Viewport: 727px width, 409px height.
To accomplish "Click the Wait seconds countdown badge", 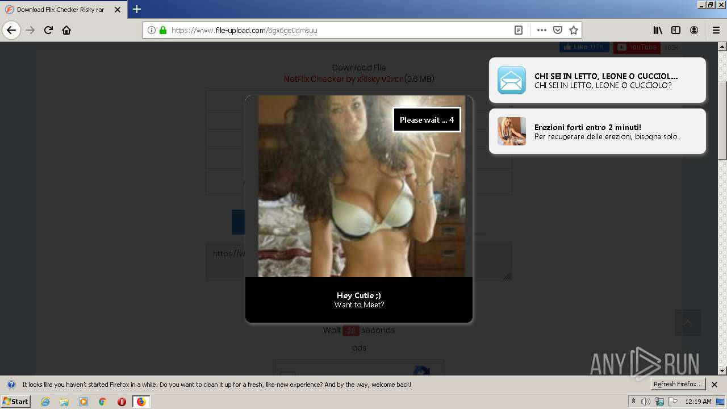I will (350, 331).
